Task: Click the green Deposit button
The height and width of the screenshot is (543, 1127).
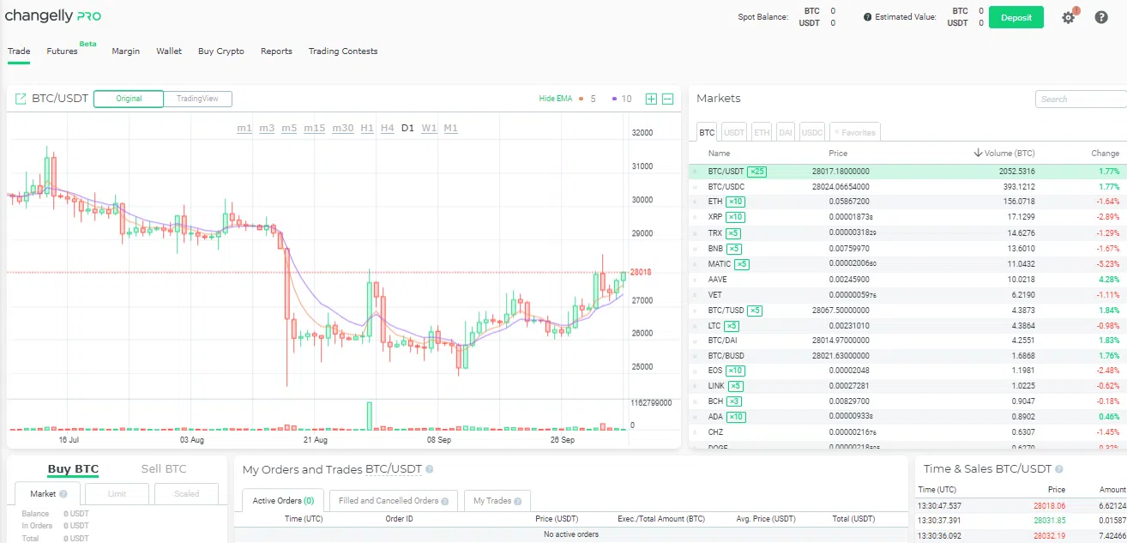Action: [1016, 17]
